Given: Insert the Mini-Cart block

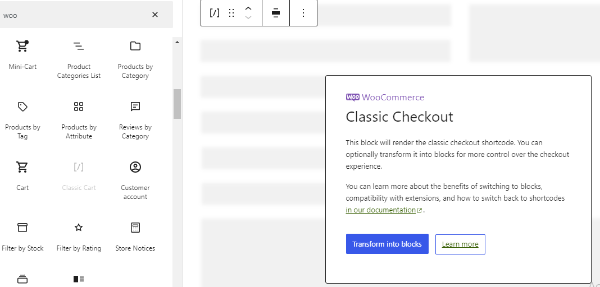Looking at the screenshot, I should (x=22, y=55).
